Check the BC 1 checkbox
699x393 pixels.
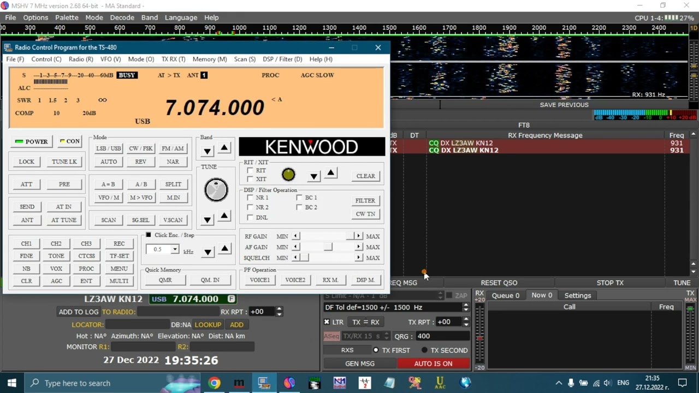pyautogui.click(x=299, y=198)
